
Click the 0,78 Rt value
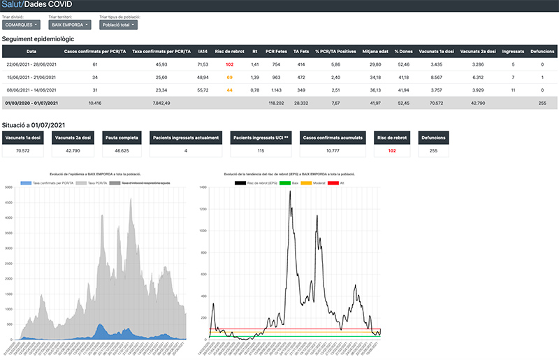tap(255, 90)
